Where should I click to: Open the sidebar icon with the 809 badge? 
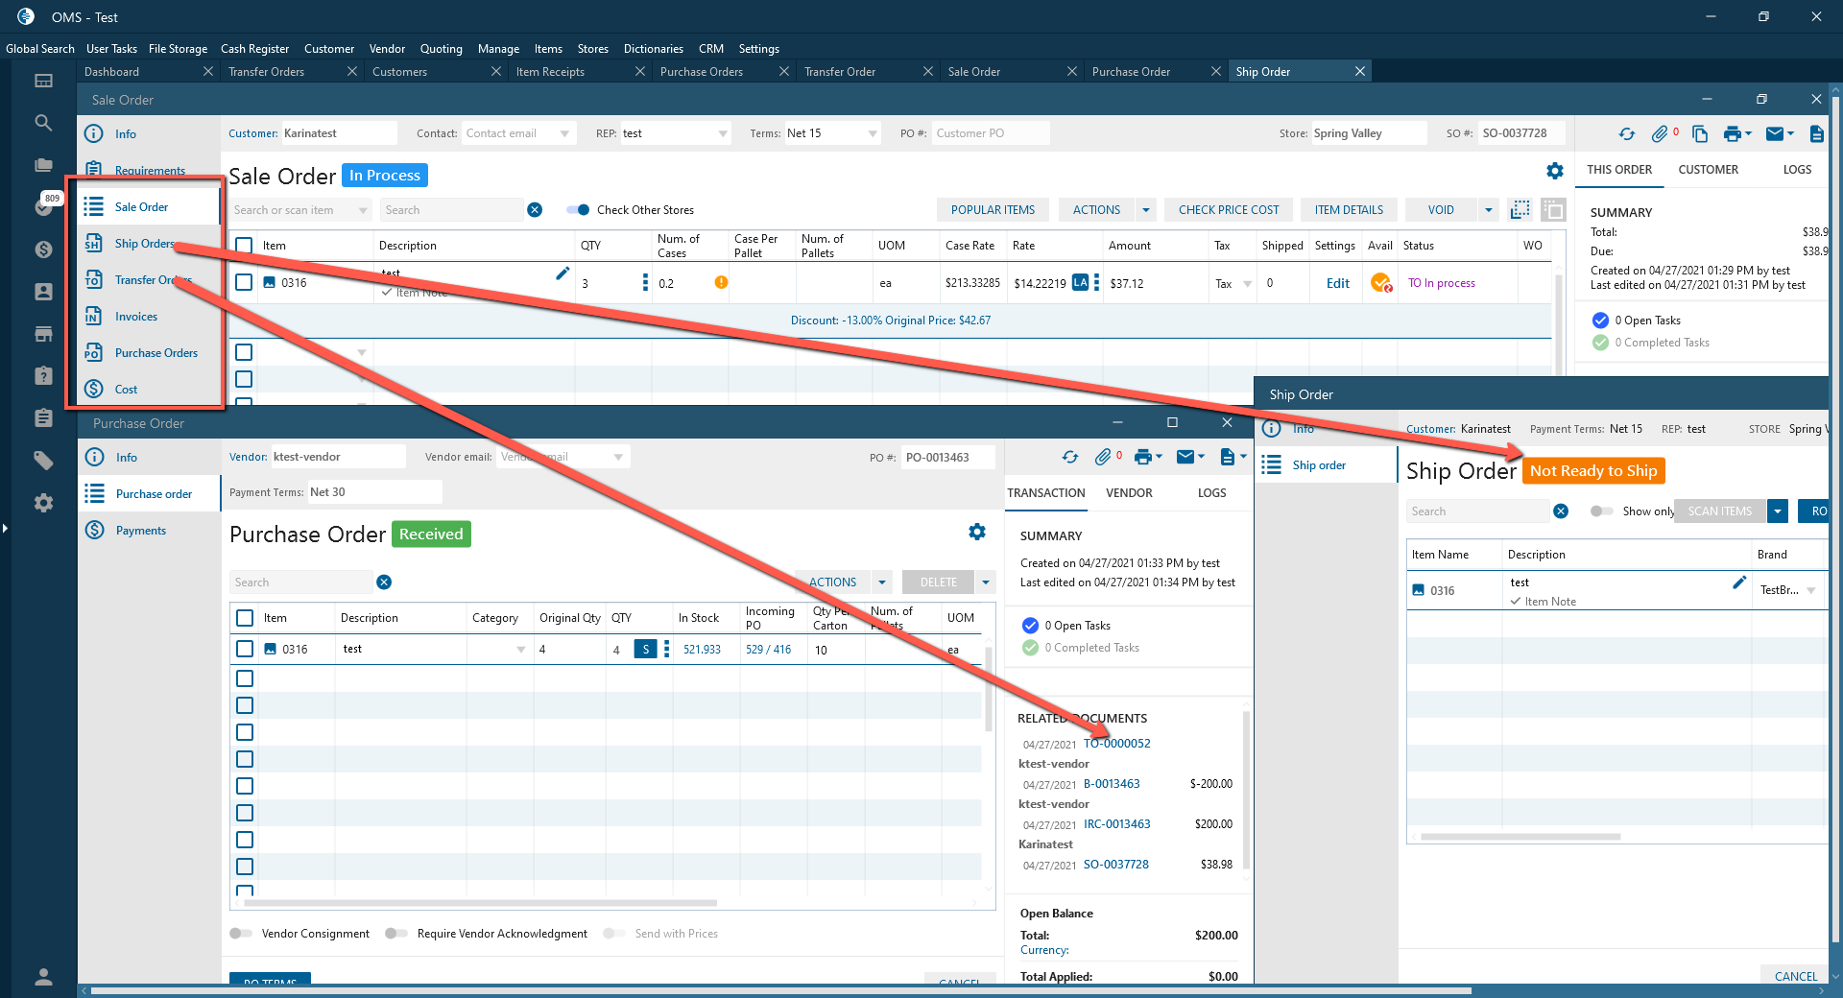pyautogui.click(x=43, y=205)
